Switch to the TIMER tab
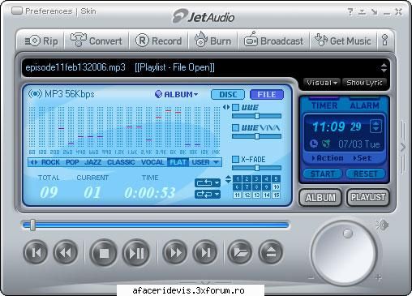Viewport: 412px width, 296px height. coord(324,105)
